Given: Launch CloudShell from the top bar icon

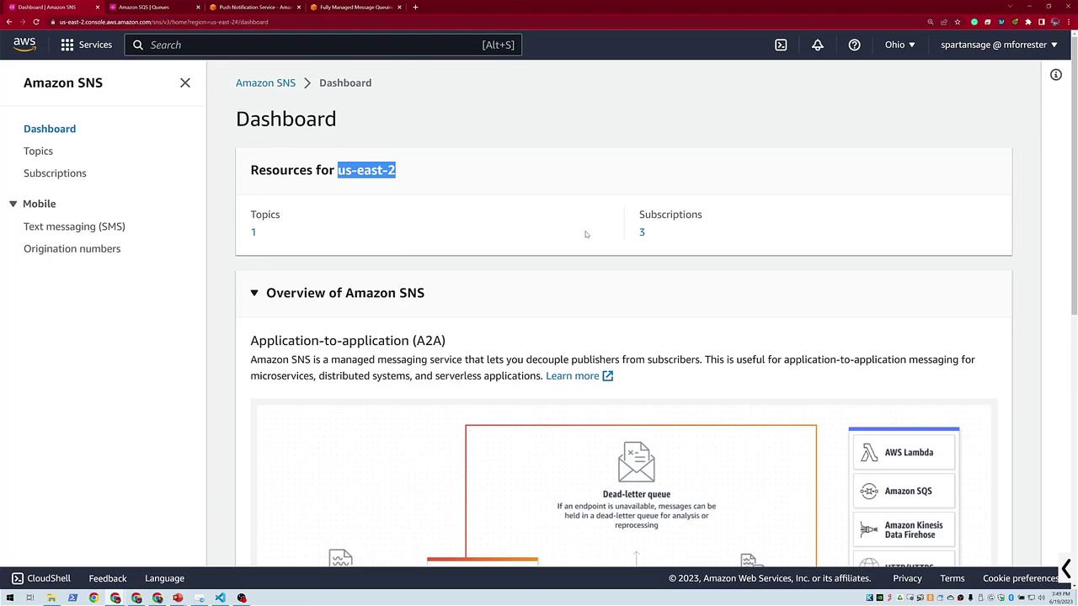Looking at the screenshot, I should 781,45.
